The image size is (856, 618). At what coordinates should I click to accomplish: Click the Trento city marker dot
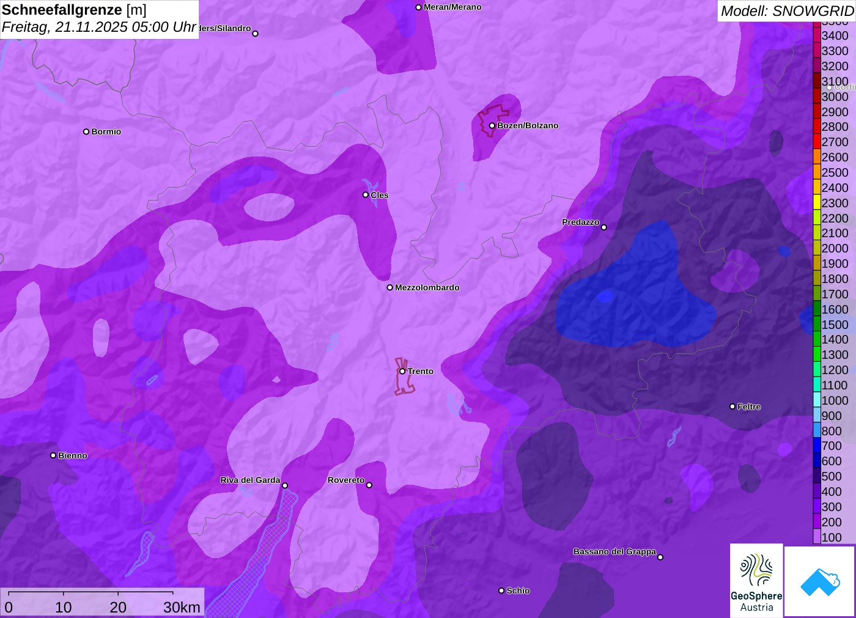pyautogui.click(x=402, y=371)
